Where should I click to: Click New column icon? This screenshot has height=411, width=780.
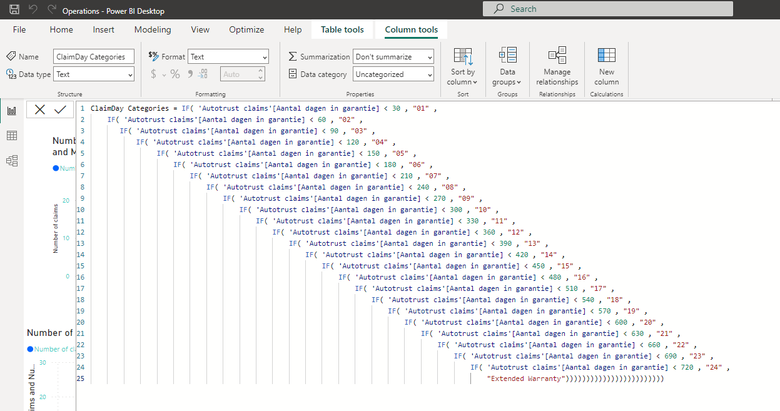[x=607, y=55]
